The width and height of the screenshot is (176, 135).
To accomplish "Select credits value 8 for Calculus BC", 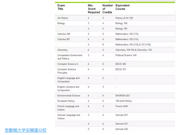I will point(103,44).
